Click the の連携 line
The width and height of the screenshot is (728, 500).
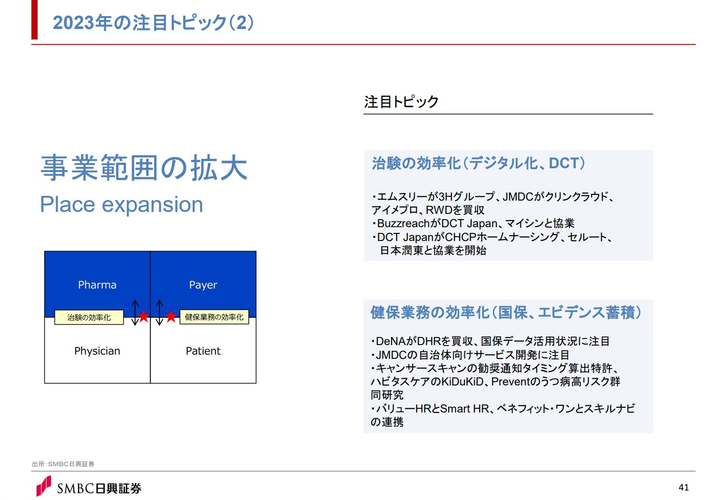pos(387,422)
